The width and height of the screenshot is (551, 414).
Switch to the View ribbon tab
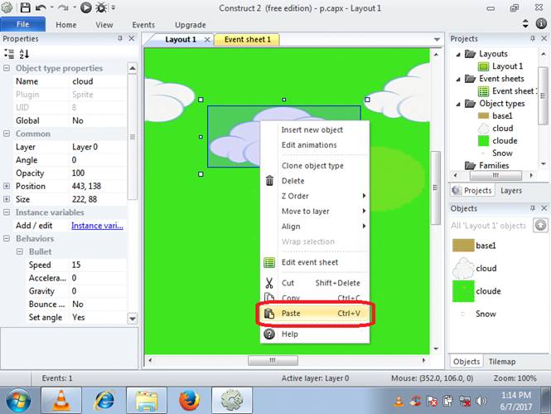pos(104,25)
